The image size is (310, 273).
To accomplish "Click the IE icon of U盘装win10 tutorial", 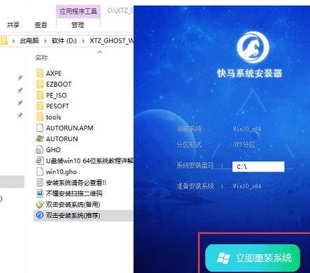I will click(x=40, y=161).
